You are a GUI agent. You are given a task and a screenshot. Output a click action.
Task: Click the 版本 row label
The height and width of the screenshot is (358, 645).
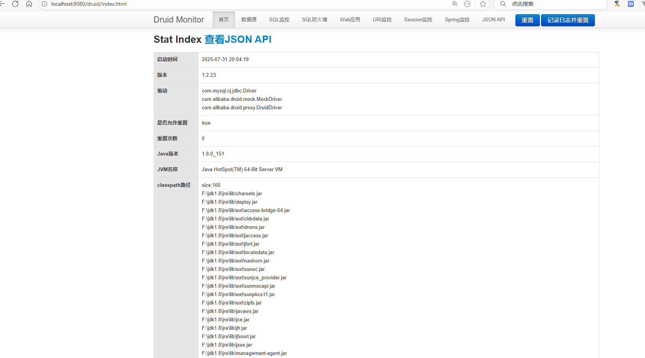[x=162, y=75]
